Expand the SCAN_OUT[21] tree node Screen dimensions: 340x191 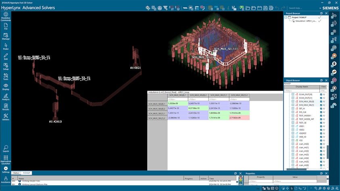click(293, 98)
